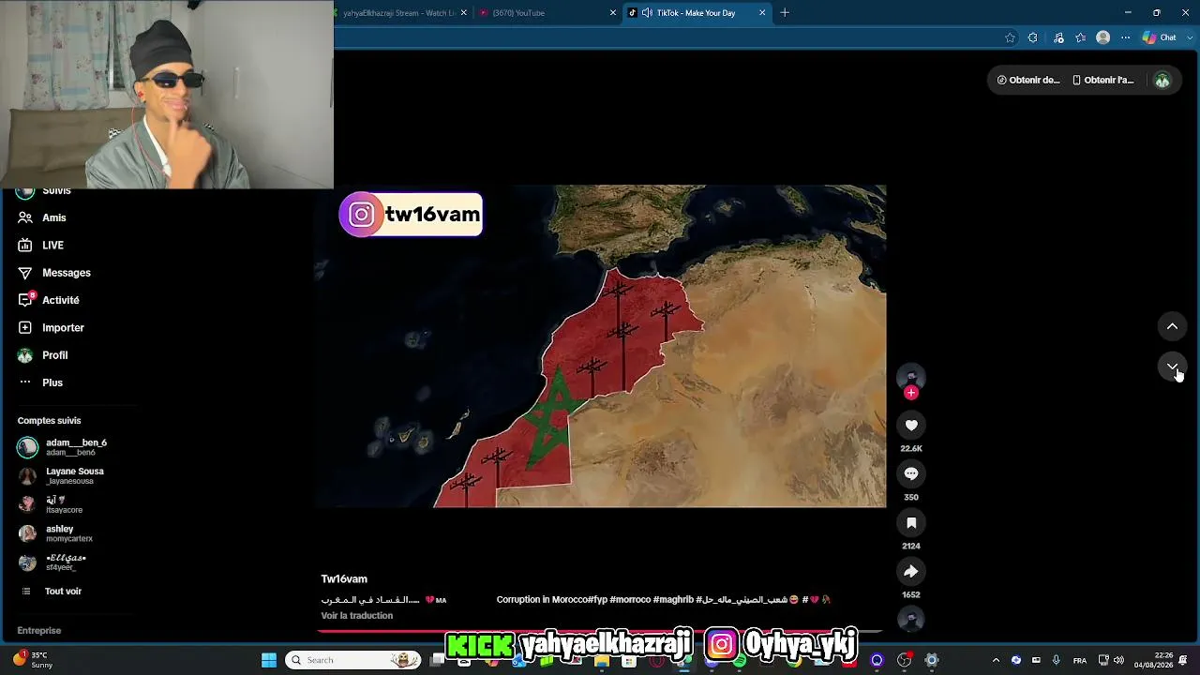1200x675 pixels.
Task: Mute the TikTok tab via speaker icon
Action: coord(647,13)
